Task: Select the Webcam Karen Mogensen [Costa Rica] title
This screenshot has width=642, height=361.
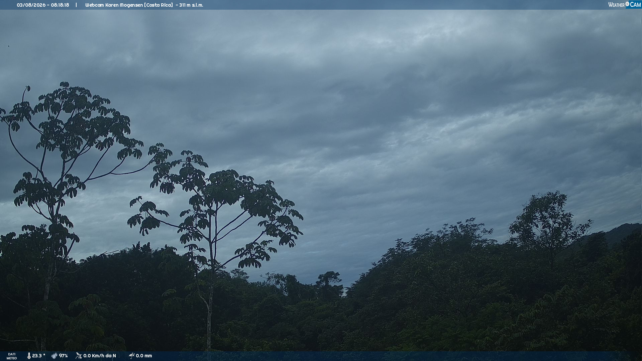Action: click(129, 5)
